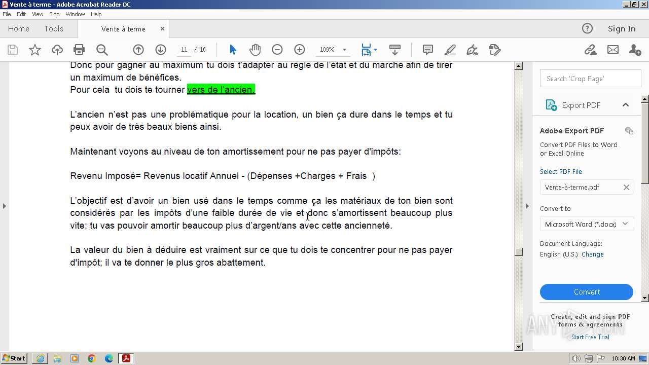Click the Adobe Export PDF copy icon
649x365 pixels.
pyautogui.click(x=629, y=131)
